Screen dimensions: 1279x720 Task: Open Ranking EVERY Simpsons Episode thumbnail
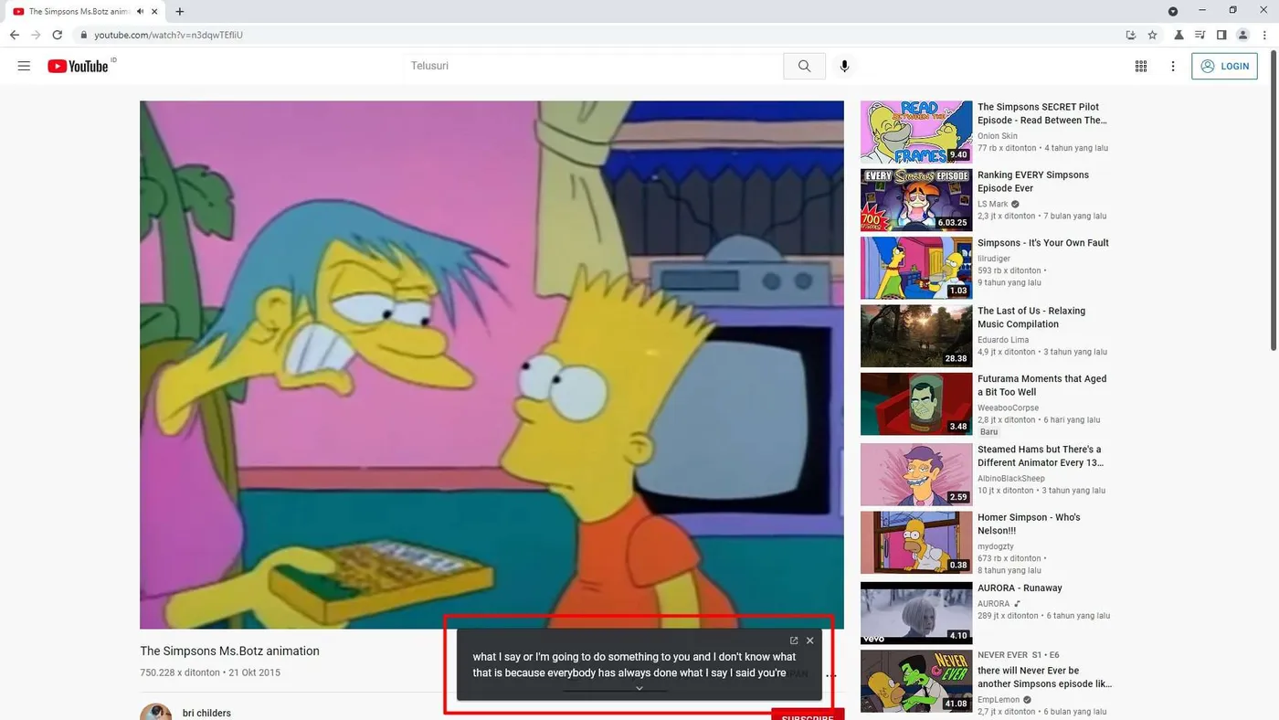pos(916,200)
